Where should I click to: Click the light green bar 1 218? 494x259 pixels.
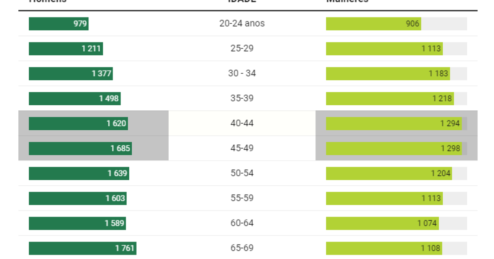point(390,98)
